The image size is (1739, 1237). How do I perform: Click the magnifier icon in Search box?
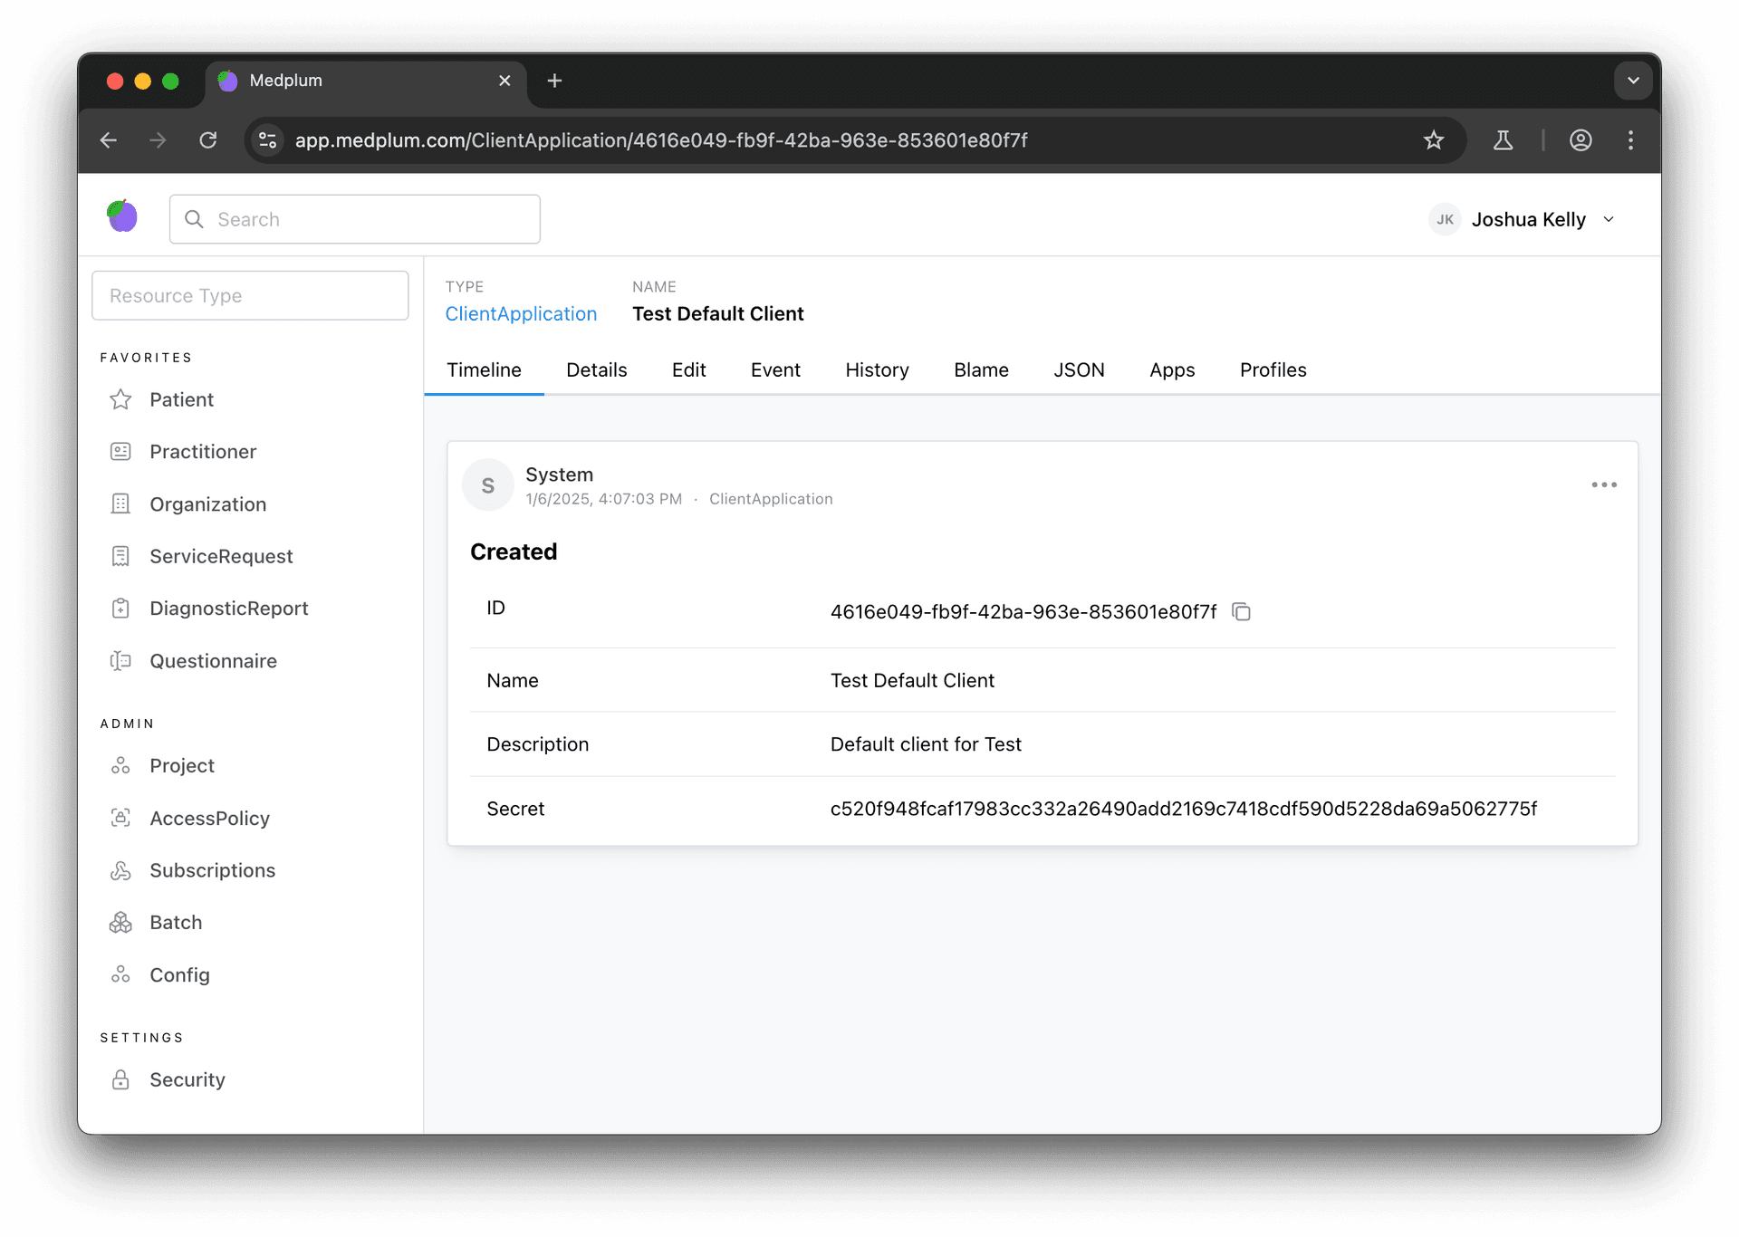tap(194, 219)
